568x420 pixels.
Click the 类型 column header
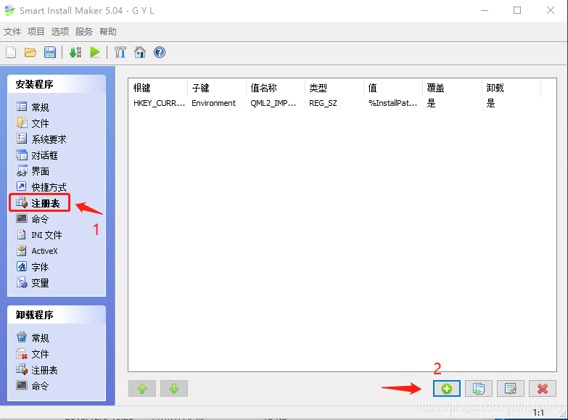(334, 88)
